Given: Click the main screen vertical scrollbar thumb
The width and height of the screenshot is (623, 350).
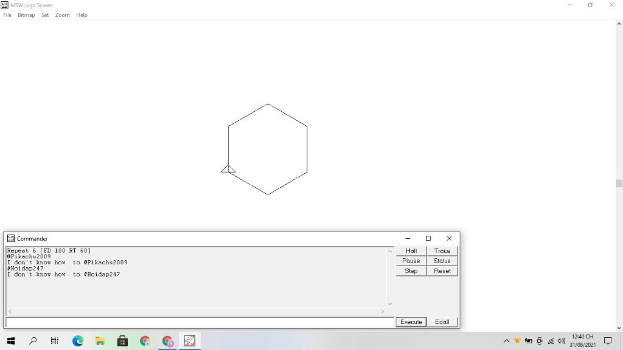Looking at the screenshot, I should [x=619, y=184].
